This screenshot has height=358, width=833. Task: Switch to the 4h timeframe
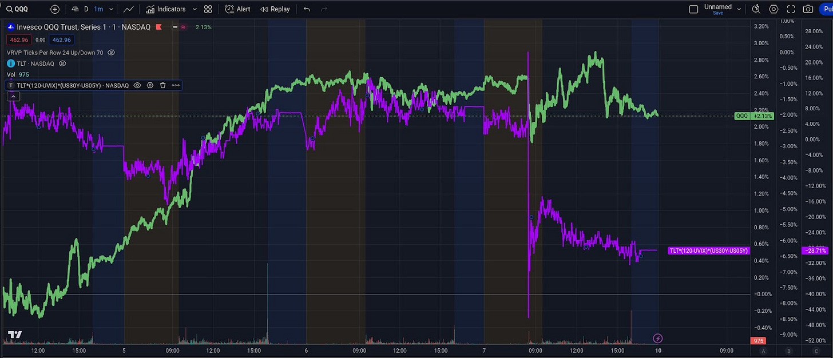[x=75, y=9]
